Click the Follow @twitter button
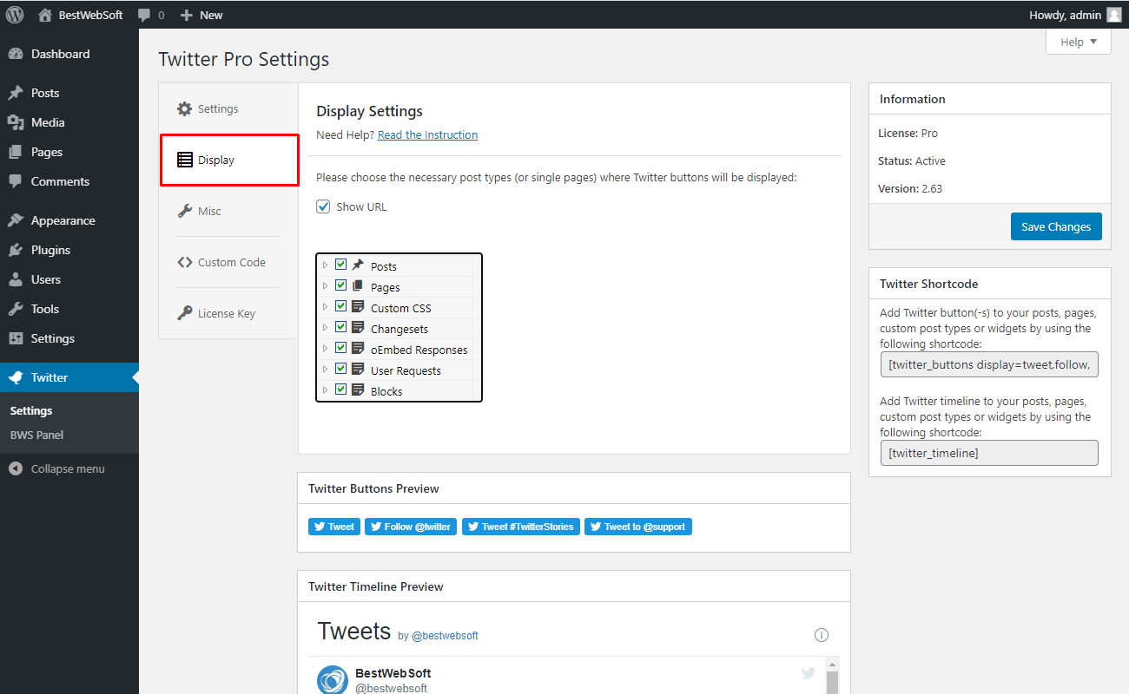Viewport: 1129px width, 694px height. click(411, 527)
